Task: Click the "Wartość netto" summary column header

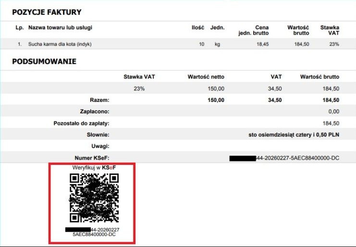Action: [206, 77]
